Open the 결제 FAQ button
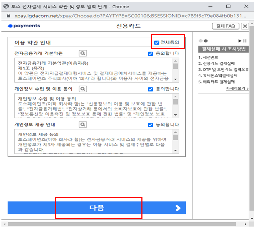This screenshot has width=254, height=228. (226, 26)
